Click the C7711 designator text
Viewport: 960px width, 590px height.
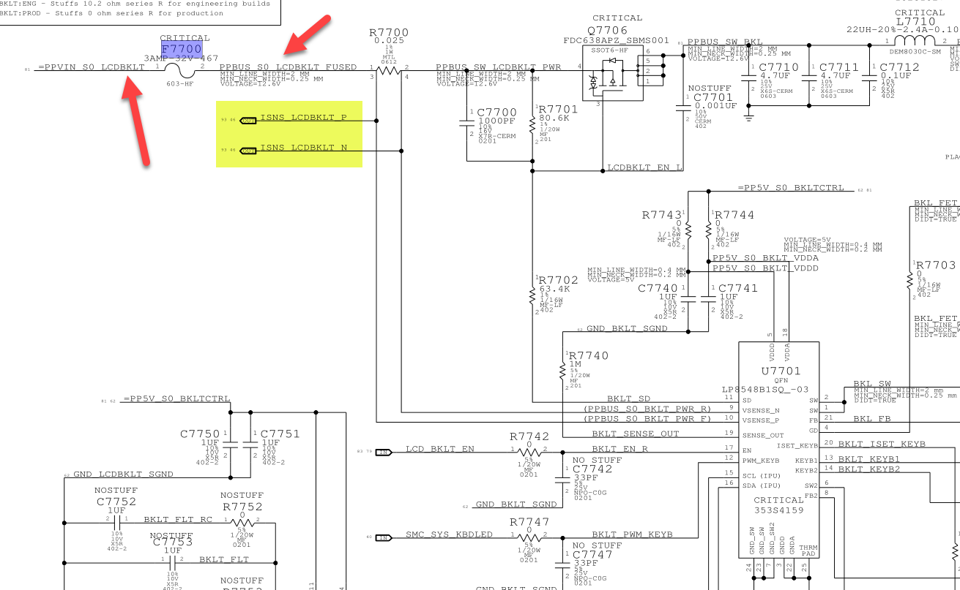click(x=839, y=67)
